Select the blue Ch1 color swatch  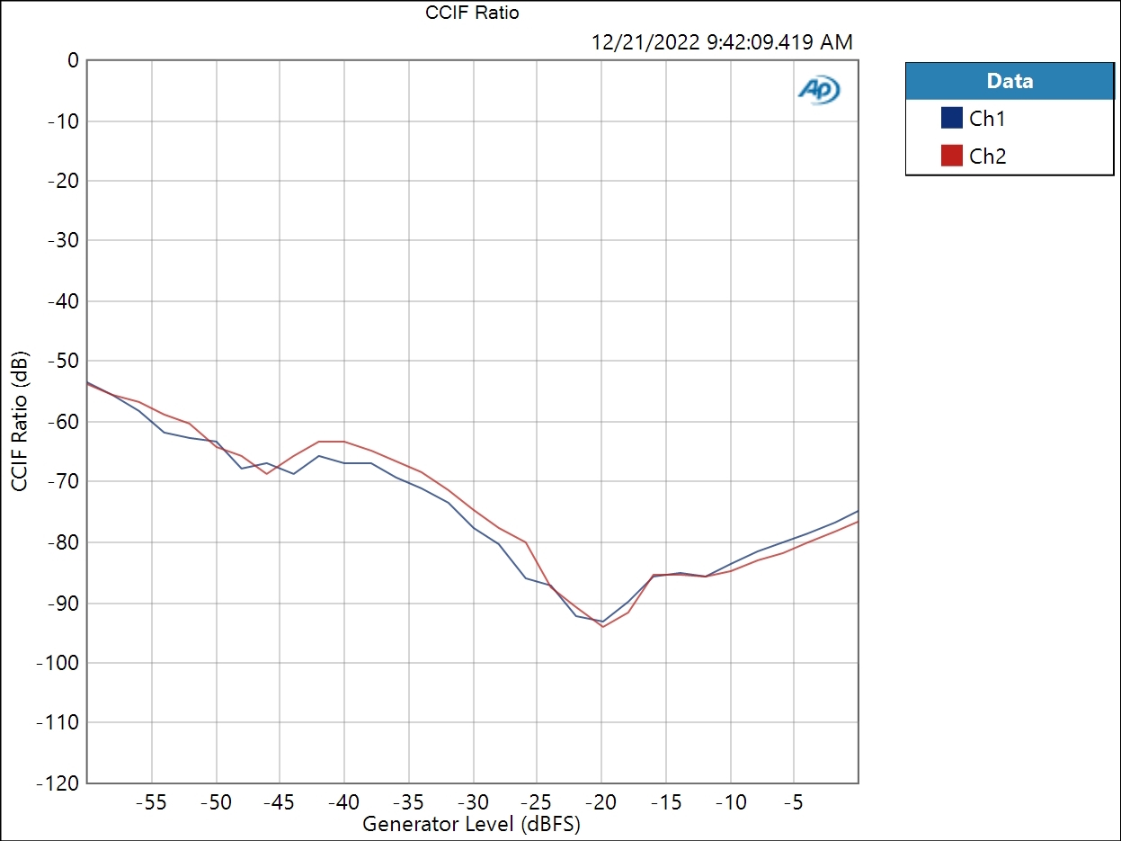coord(952,118)
